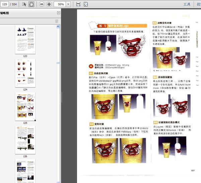Open the zoom percentage dropdown arrow
The height and width of the screenshot is (183, 201).
68,4
